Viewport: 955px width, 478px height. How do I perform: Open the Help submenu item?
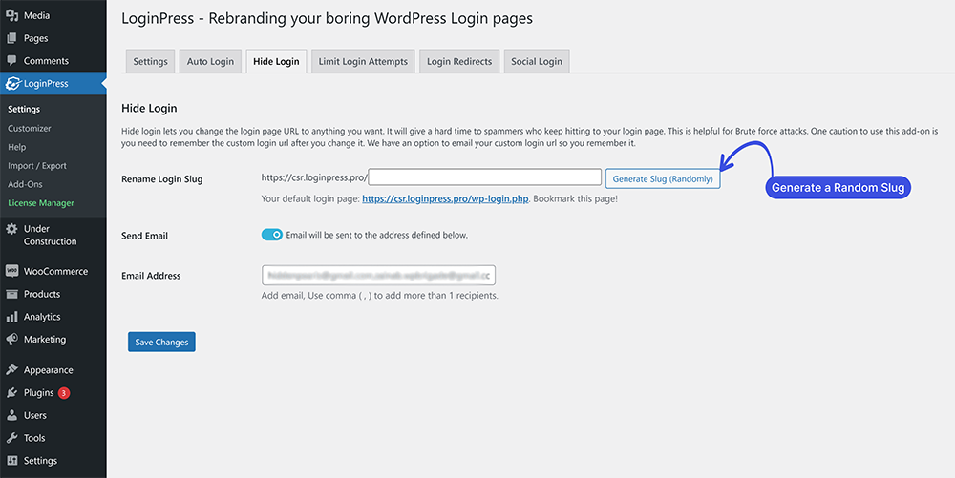(17, 147)
